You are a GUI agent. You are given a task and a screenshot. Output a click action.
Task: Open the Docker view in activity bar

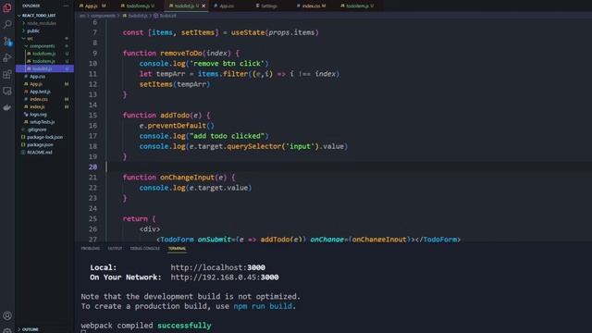7,107
